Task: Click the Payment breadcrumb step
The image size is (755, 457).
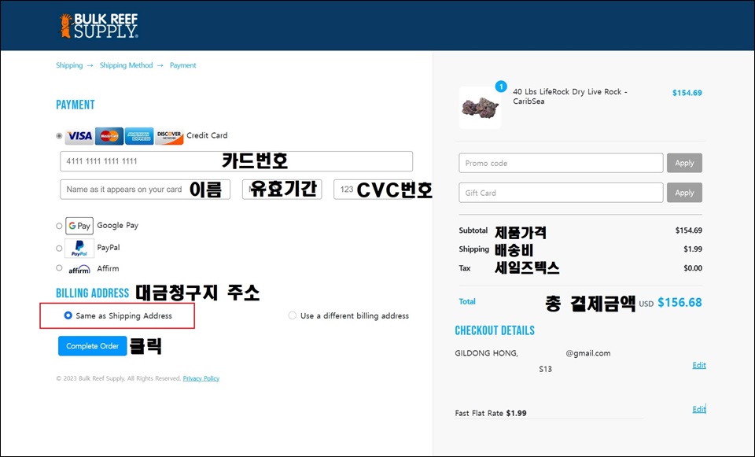Action: (183, 65)
